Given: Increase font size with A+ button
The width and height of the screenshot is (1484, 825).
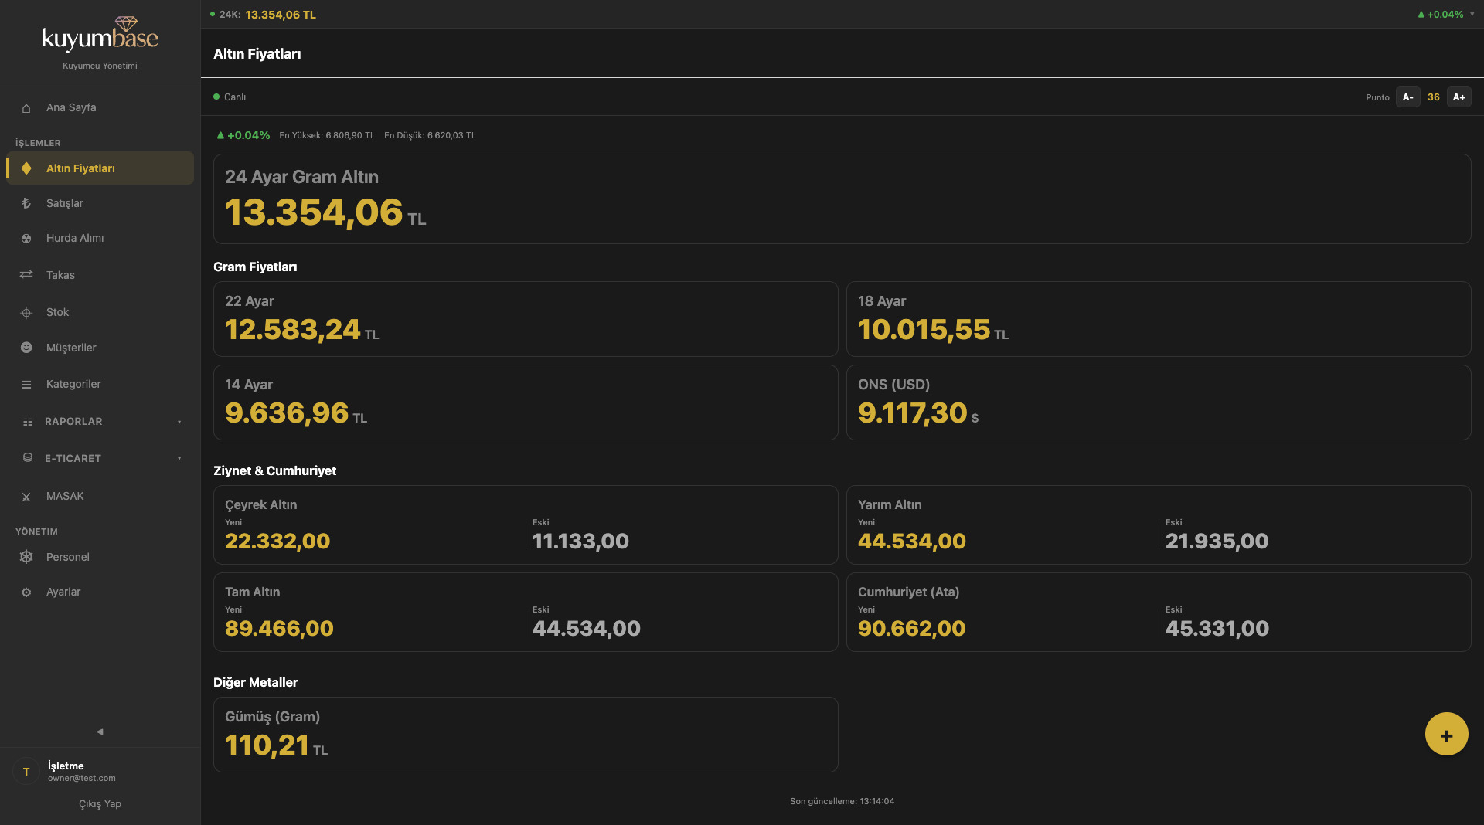Looking at the screenshot, I should [x=1458, y=97].
